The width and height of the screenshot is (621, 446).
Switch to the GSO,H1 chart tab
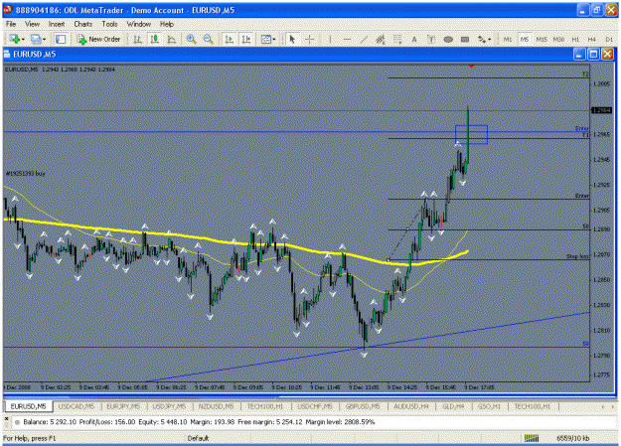click(489, 406)
